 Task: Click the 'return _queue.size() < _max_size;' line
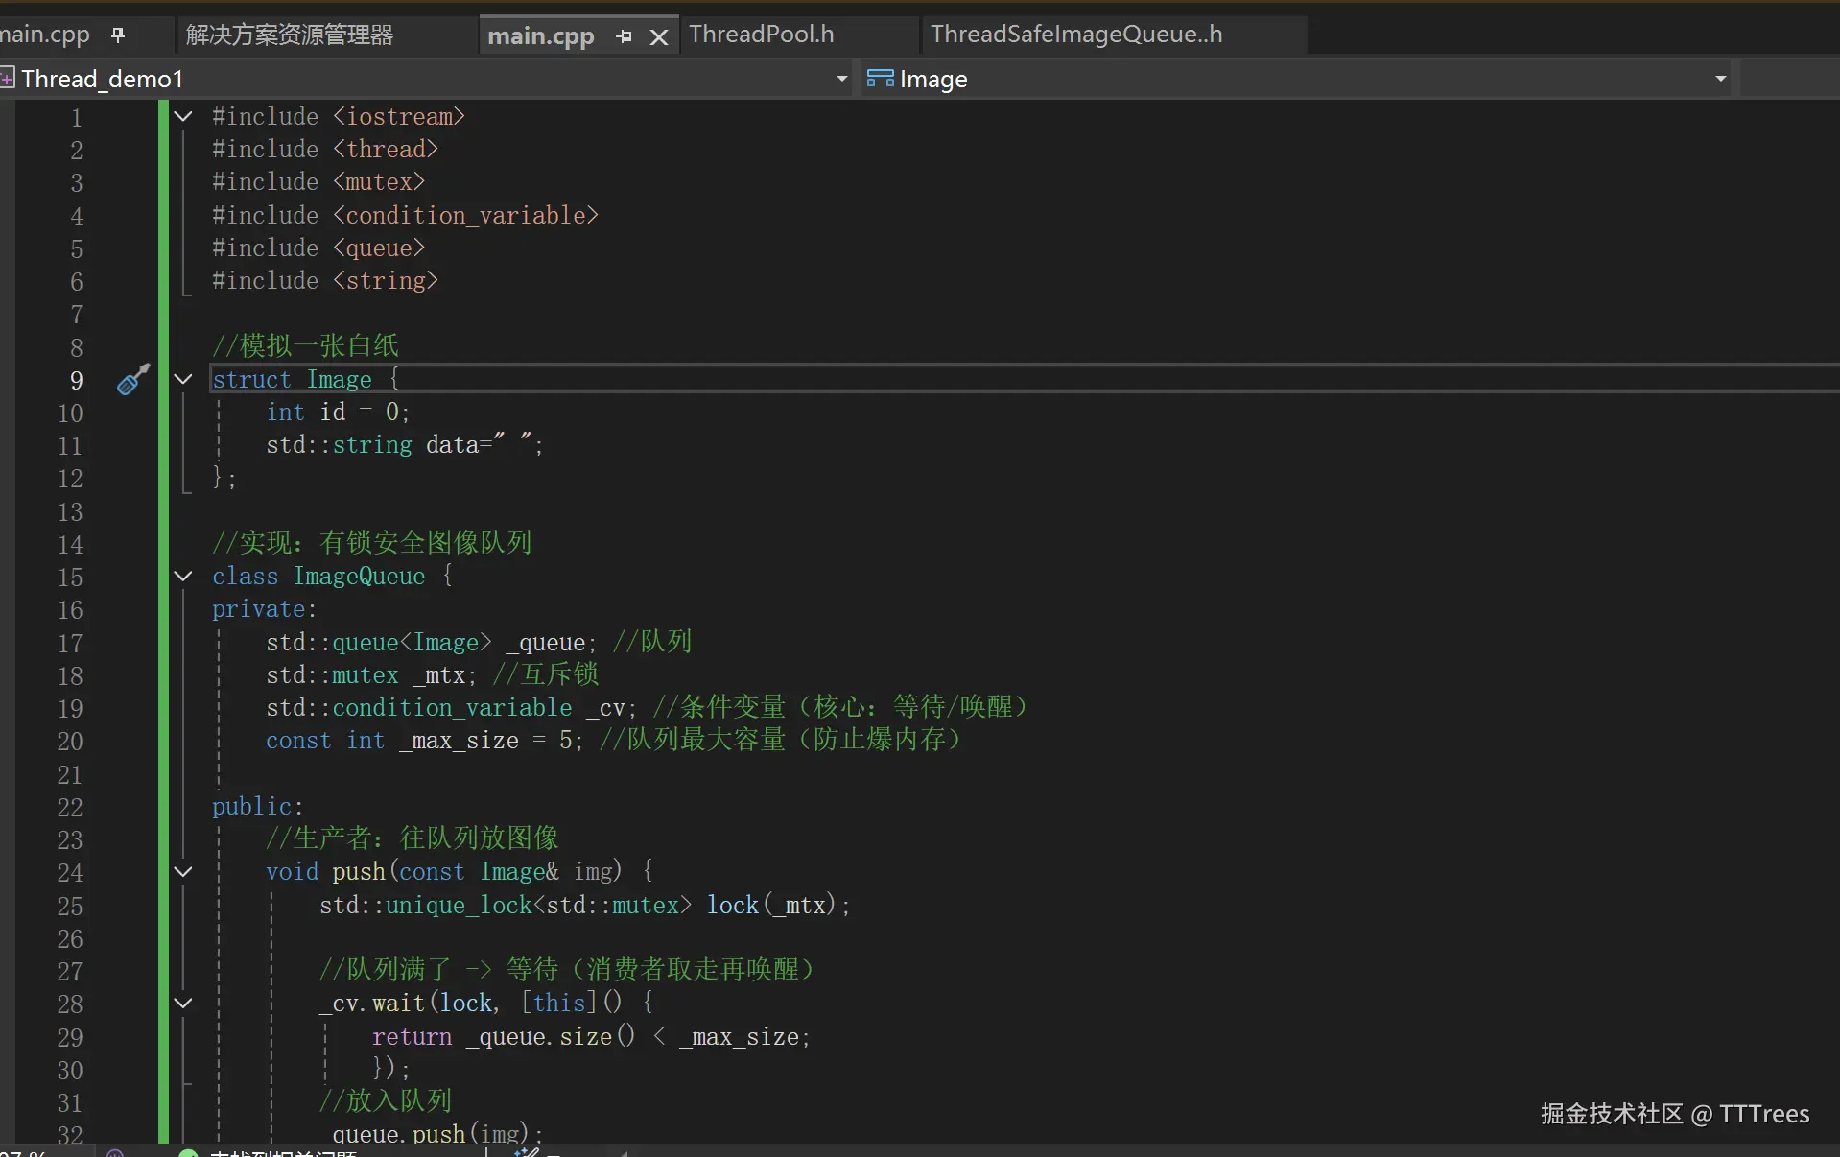[591, 1037]
